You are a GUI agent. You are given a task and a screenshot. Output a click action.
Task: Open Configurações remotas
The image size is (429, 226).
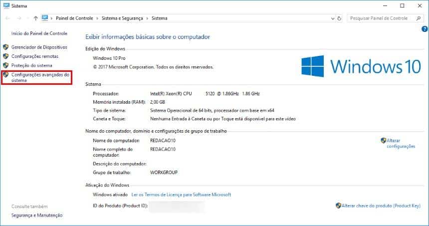point(35,56)
